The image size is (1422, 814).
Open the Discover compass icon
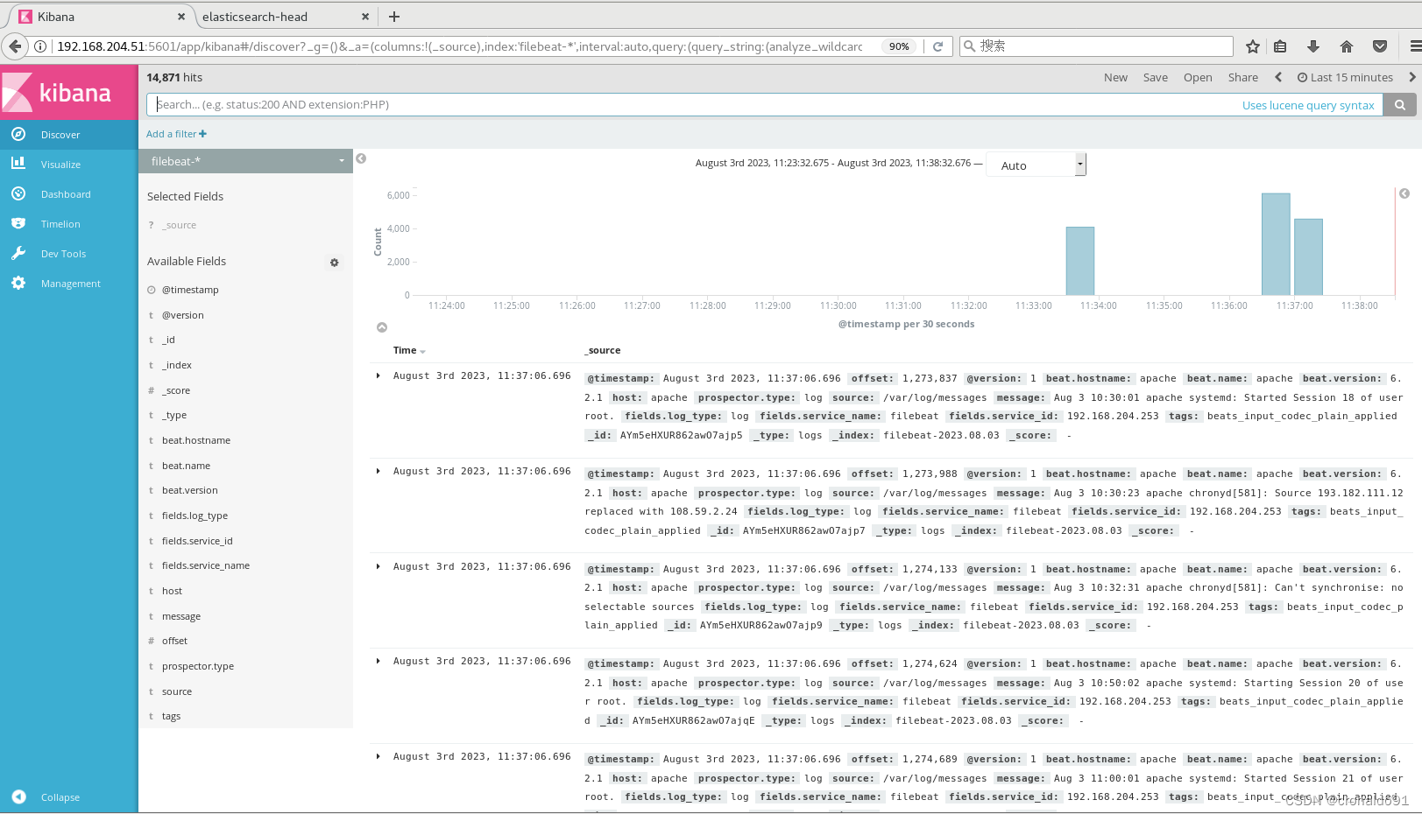coord(18,134)
